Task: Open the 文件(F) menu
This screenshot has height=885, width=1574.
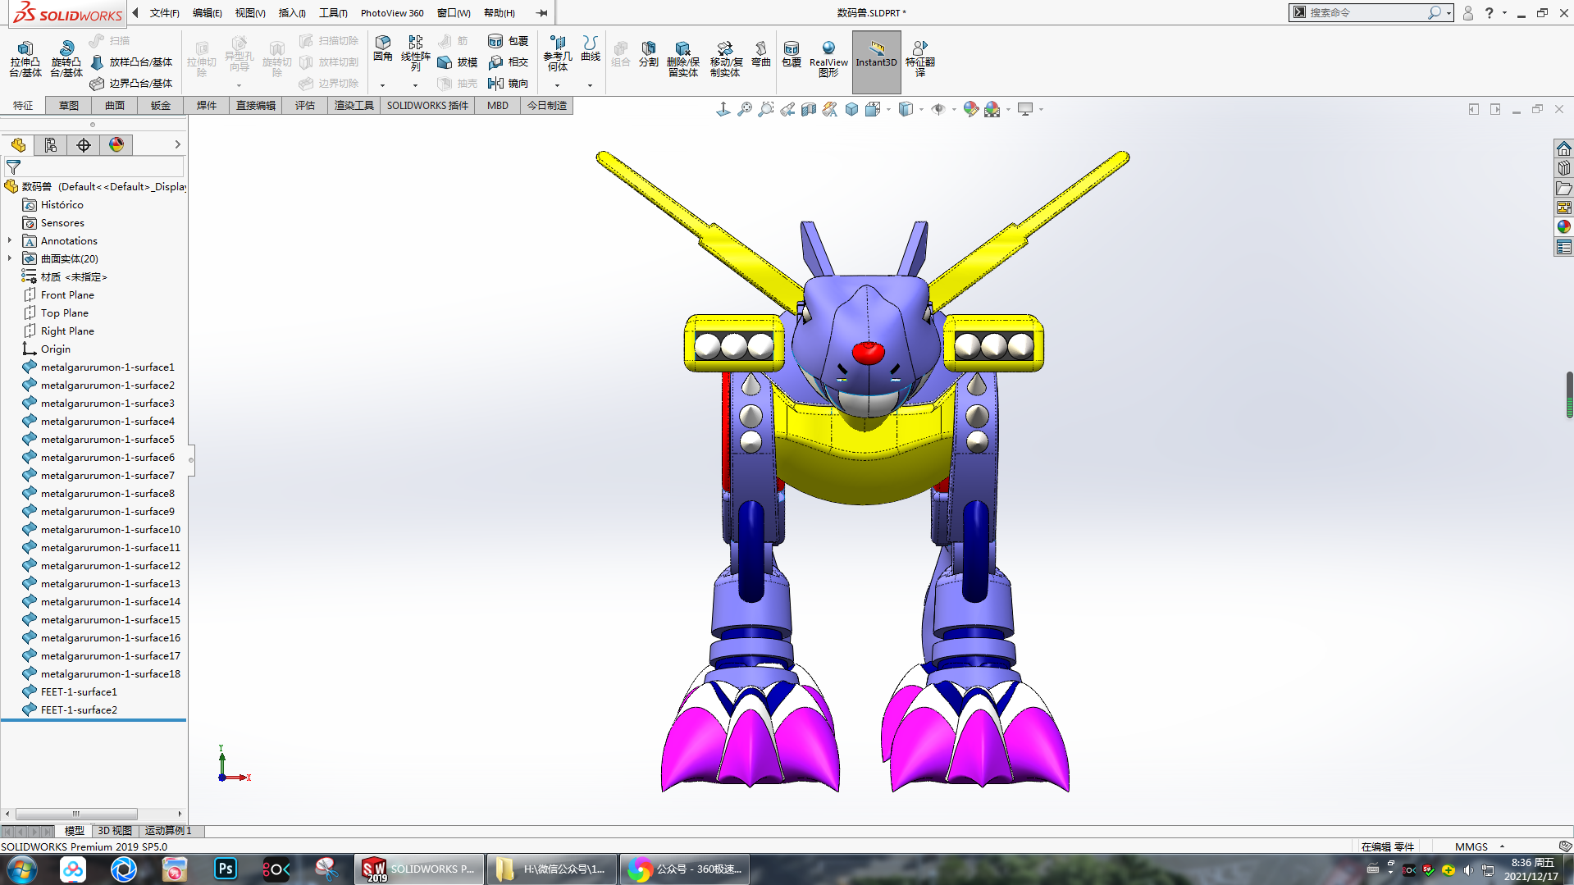Action: point(164,13)
